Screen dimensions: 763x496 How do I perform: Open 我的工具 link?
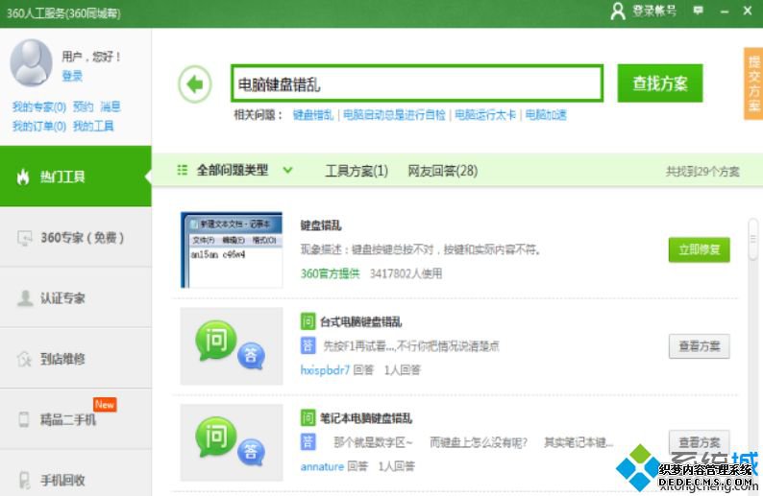tap(93, 127)
